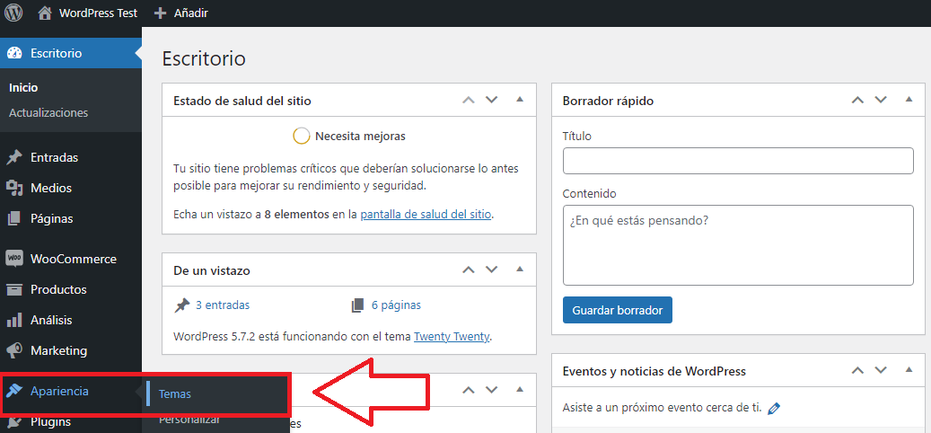Viewport: 931px width, 433px height.
Task: Click the pushpin icon beside 3 entradas
Action: [181, 305]
